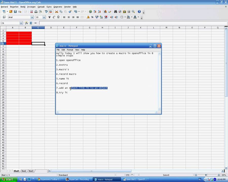The width and height of the screenshot is (228, 182).
Task: Open the Extra menu in Calc
Action: [x=49, y=7]
